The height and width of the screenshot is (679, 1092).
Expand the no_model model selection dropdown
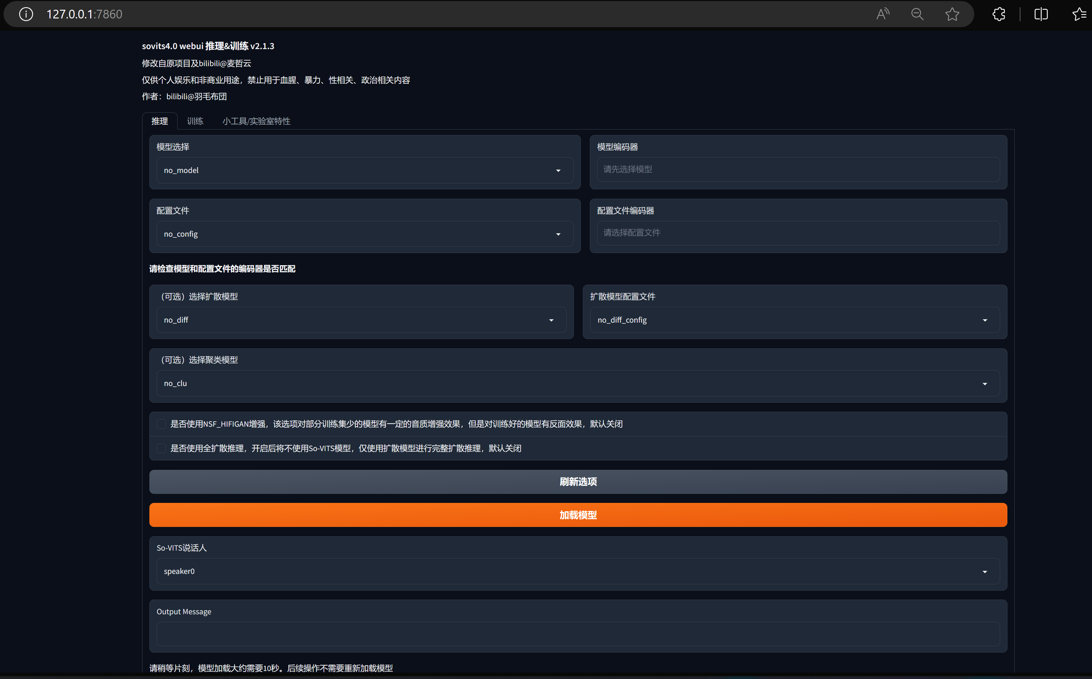tap(364, 170)
